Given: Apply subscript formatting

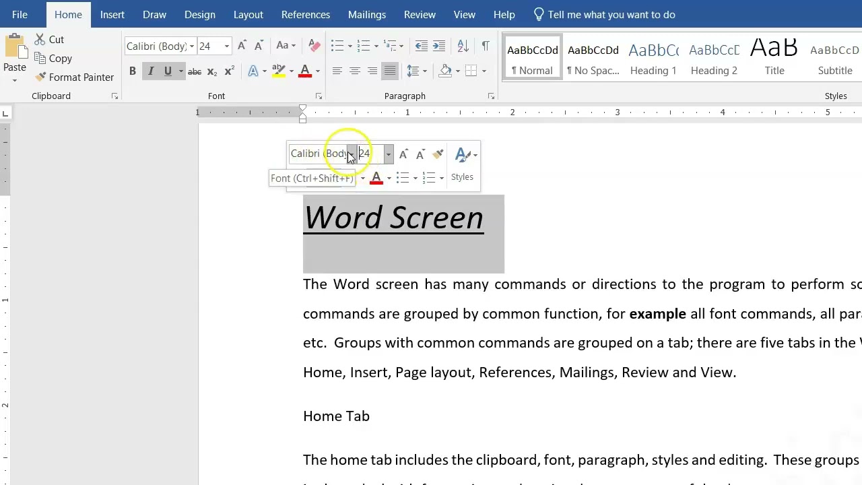Looking at the screenshot, I should [212, 71].
